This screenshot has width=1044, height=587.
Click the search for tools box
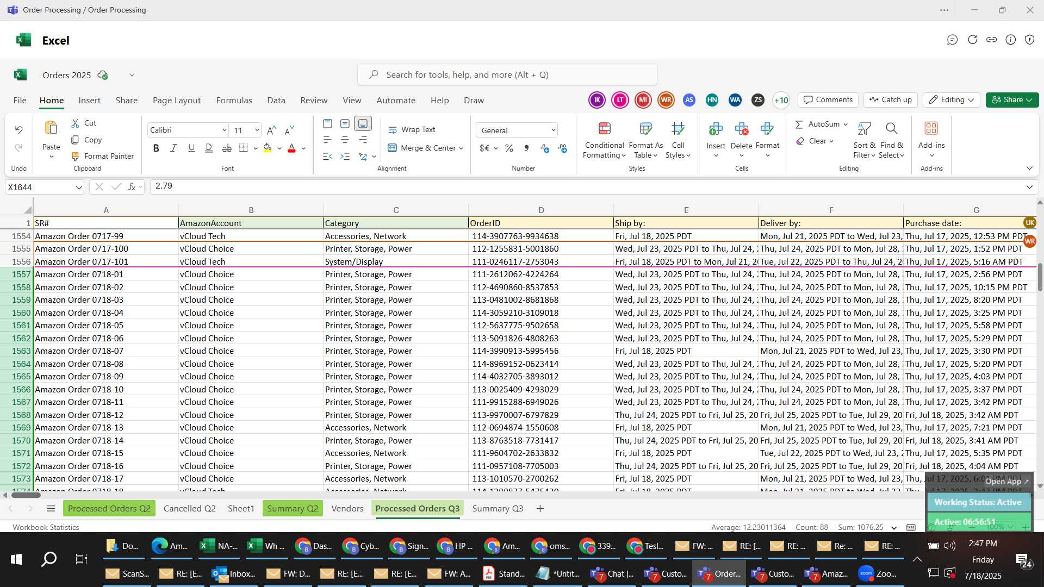pyautogui.click(x=507, y=75)
